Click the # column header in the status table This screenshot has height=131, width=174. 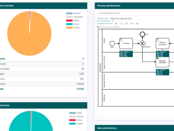coord(83,59)
